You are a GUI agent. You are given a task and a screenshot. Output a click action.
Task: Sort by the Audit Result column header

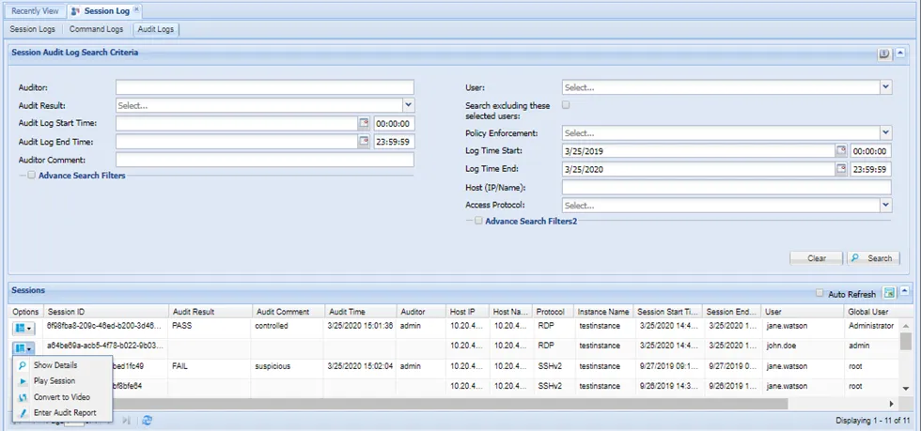point(211,312)
